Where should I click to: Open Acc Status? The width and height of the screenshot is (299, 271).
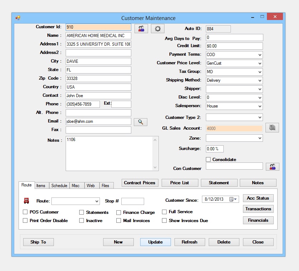pos(258,198)
